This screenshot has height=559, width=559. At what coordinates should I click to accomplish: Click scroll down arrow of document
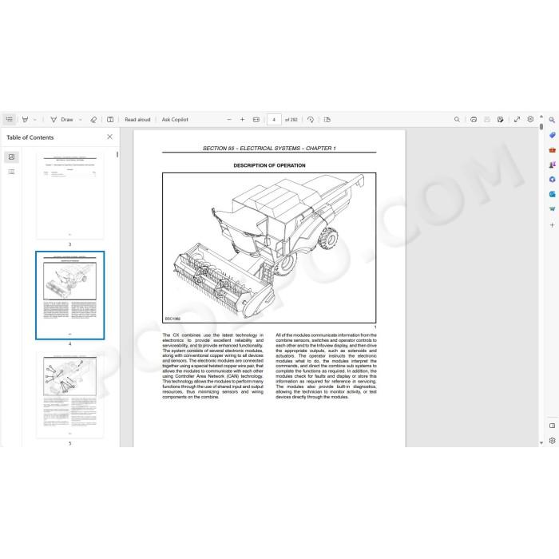click(x=541, y=442)
